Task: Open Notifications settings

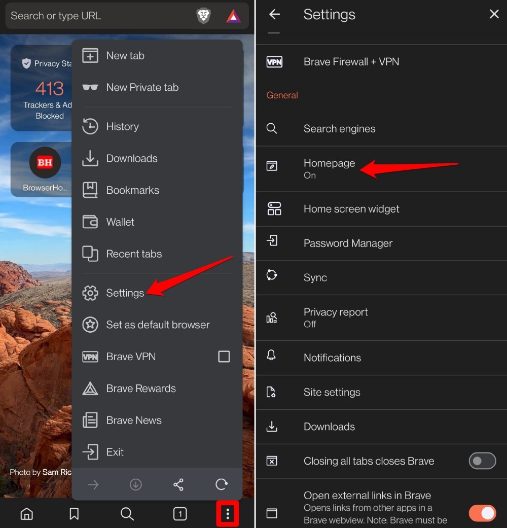Action: [x=381, y=358]
